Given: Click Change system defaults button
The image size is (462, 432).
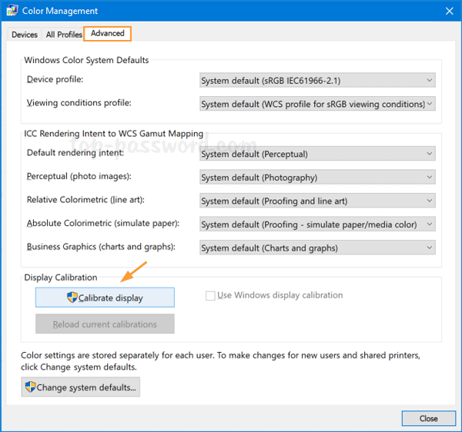Looking at the screenshot, I should 81,387.
